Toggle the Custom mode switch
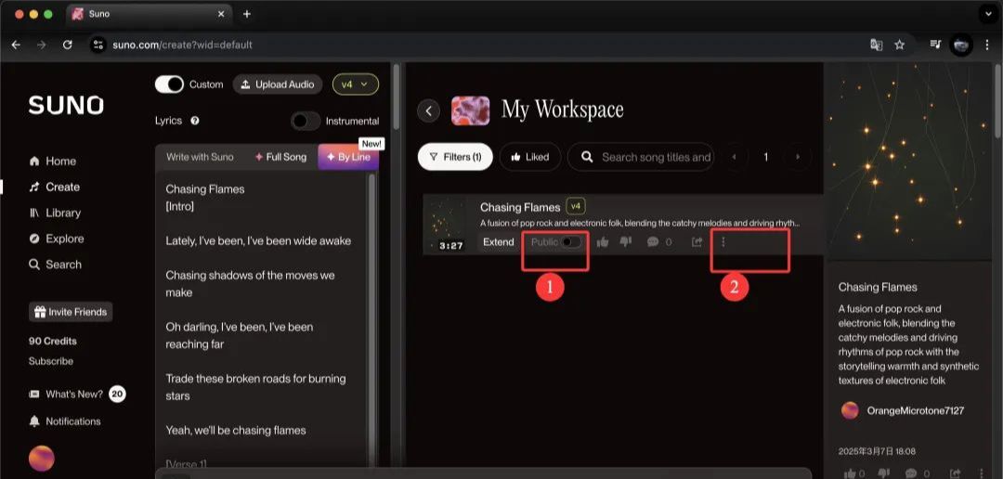The width and height of the screenshot is (1003, 479). pos(169,84)
